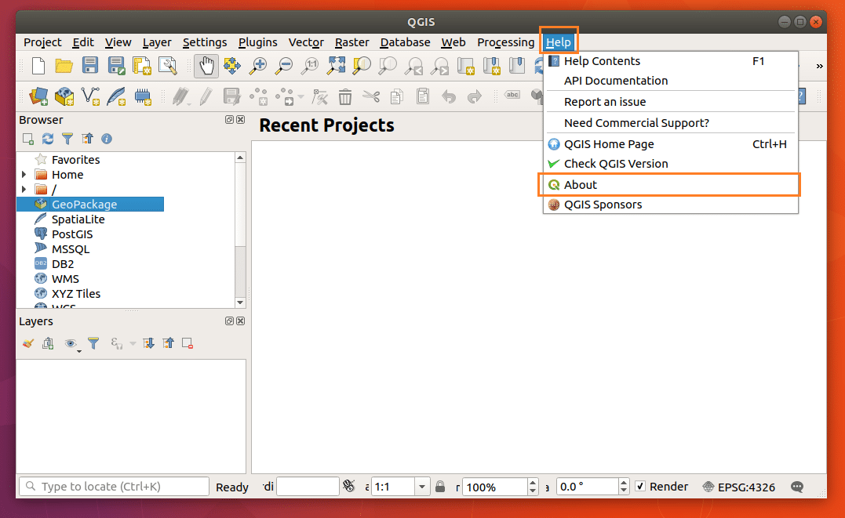Expand the root / folder in Browser
Screen dimensions: 845x518
point(24,189)
